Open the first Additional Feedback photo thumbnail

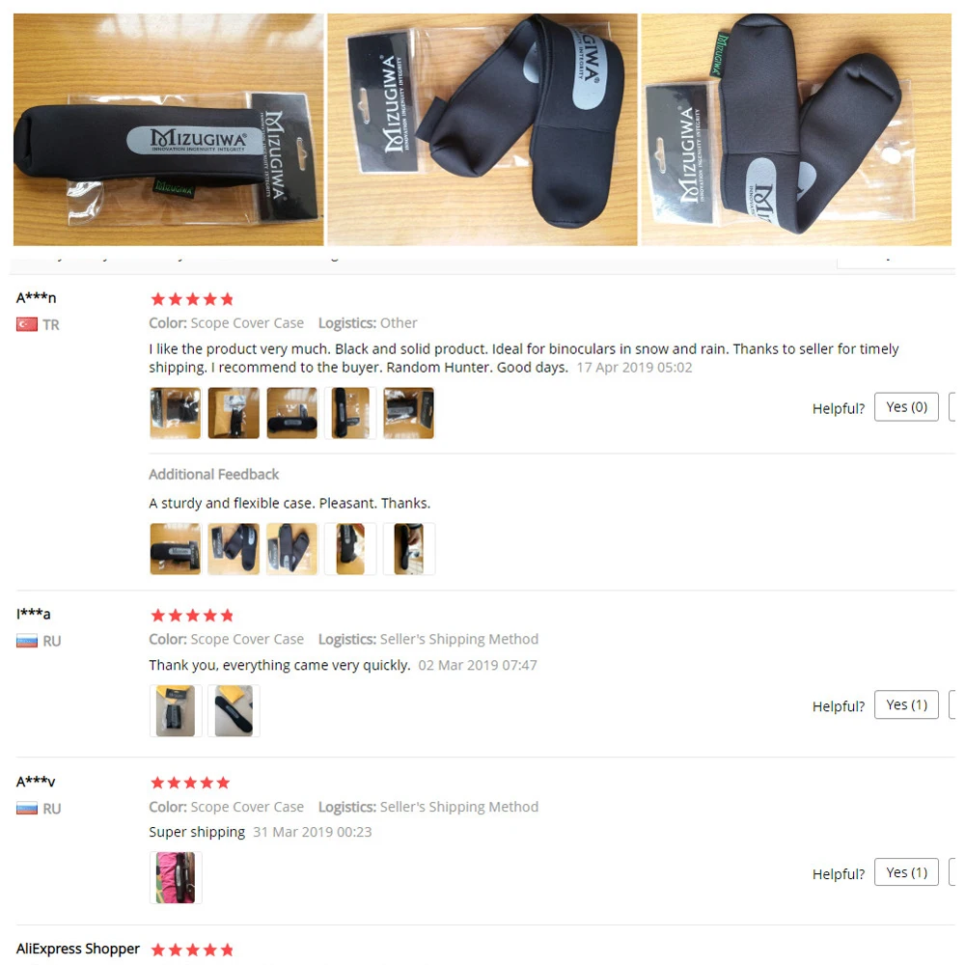[176, 549]
